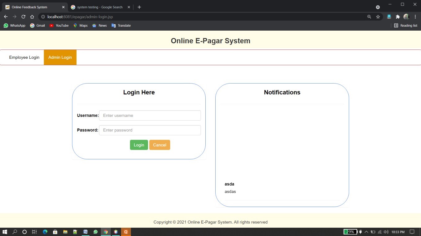Reload the page with the refresh icon
421x236 pixels.
(23, 17)
